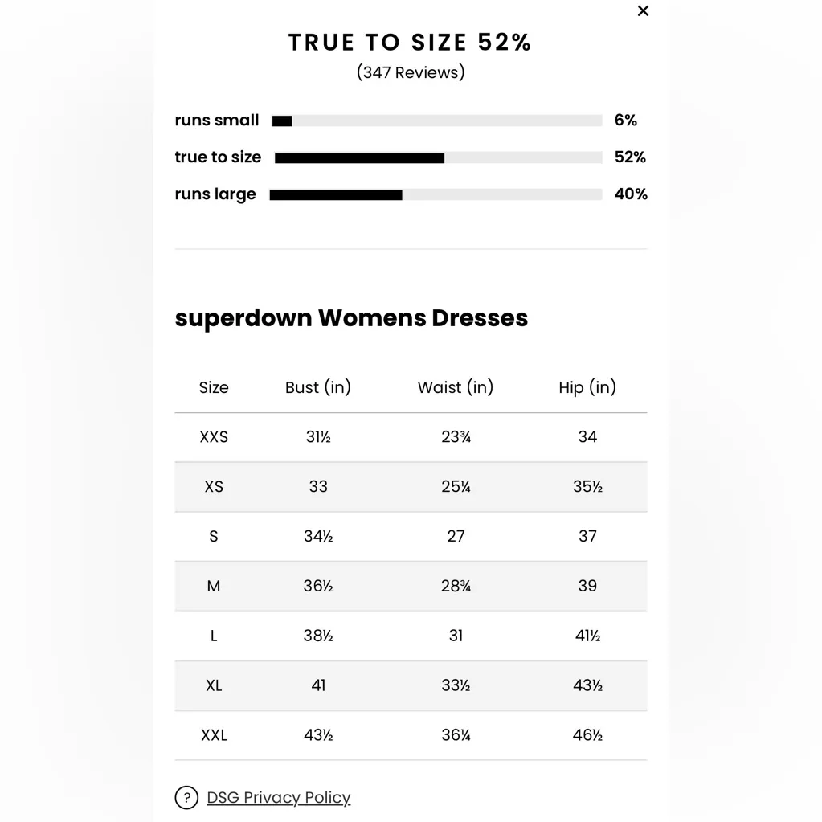The width and height of the screenshot is (822, 822).
Task: Click the L size row label
Action: (x=214, y=636)
